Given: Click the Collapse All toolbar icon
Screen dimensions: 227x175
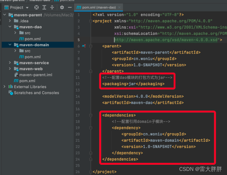Looking at the screenshot, I should [52, 7].
